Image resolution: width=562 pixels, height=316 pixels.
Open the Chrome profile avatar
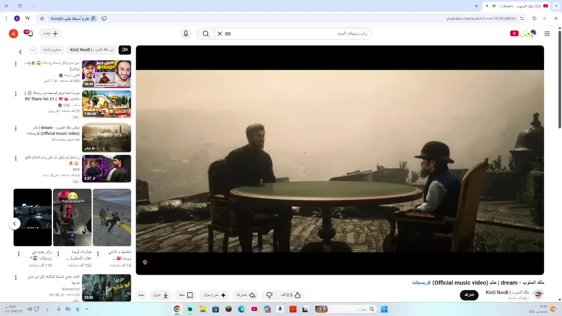coord(17,18)
